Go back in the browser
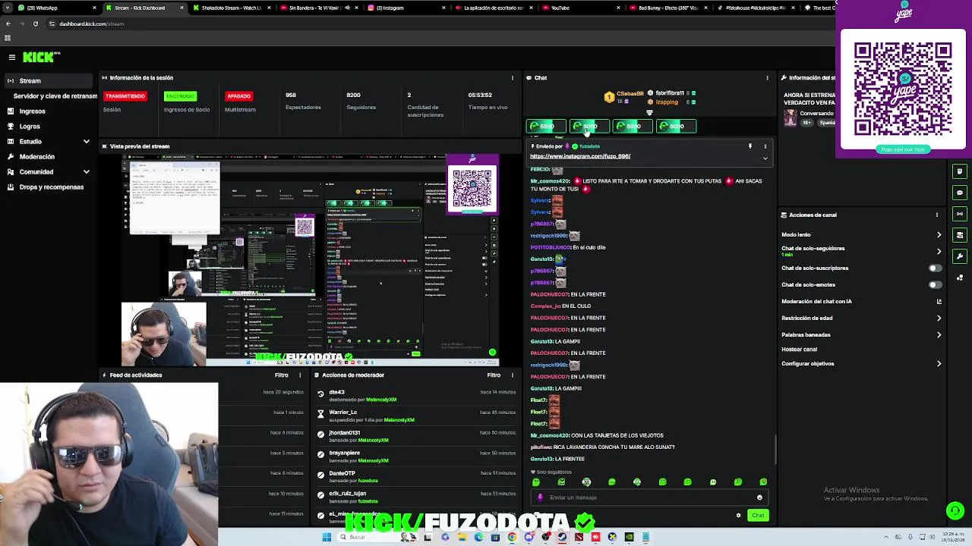 (8, 24)
